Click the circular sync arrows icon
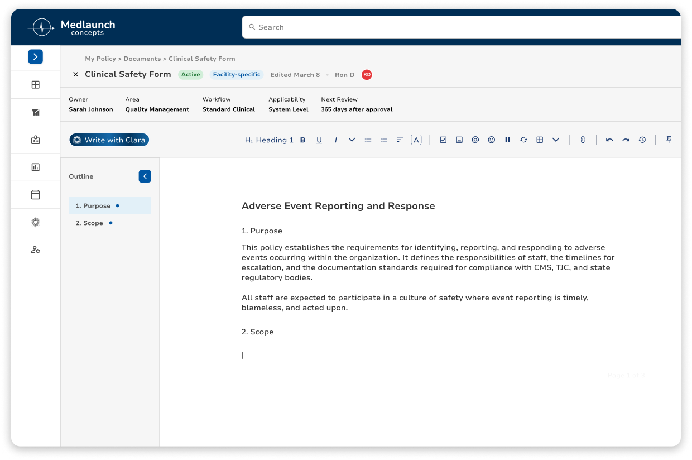Viewport: 692px width, 460px height. tap(523, 140)
